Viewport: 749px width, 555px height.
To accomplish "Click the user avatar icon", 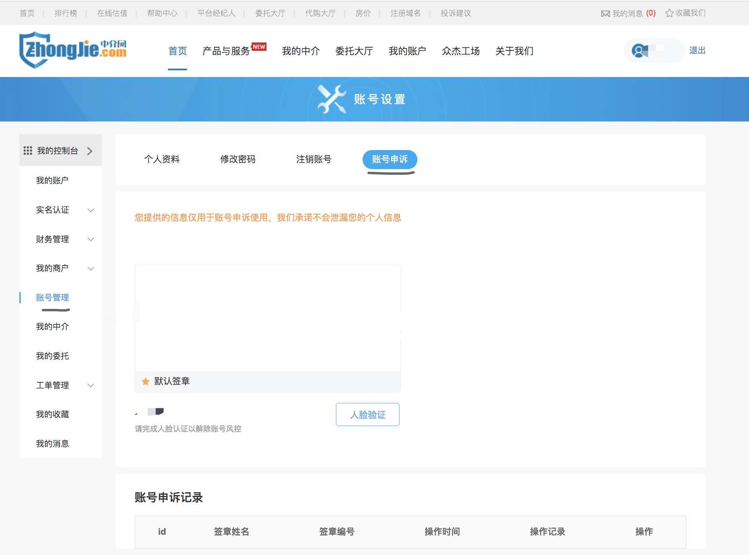I will pyautogui.click(x=639, y=51).
